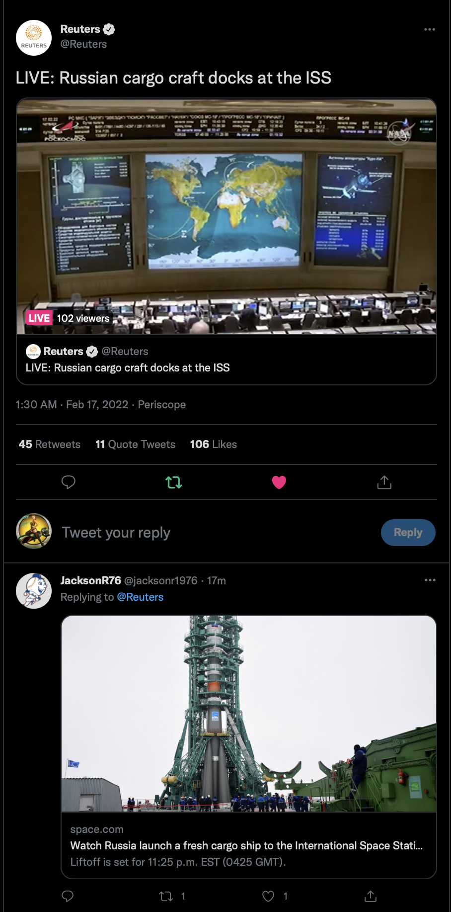The image size is (451, 912).
Task: Open the Reuters profile avatar at the top
Action: [x=34, y=38]
